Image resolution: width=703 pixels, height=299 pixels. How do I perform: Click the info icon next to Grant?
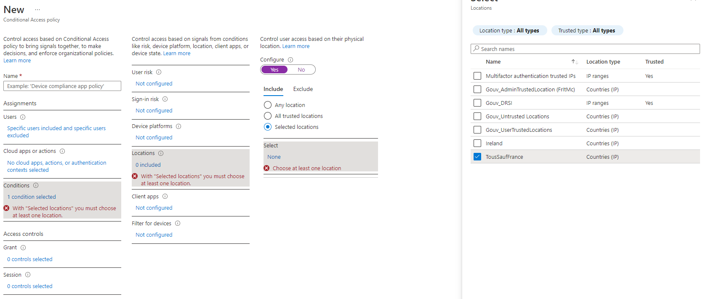[23, 248]
